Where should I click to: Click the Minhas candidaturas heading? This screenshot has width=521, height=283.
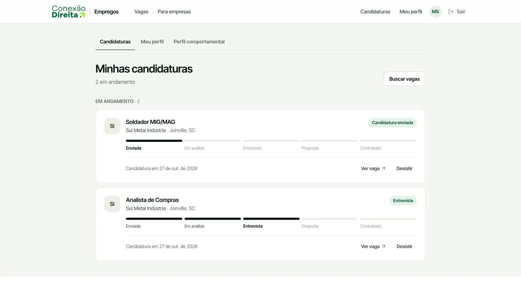pyautogui.click(x=144, y=69)
